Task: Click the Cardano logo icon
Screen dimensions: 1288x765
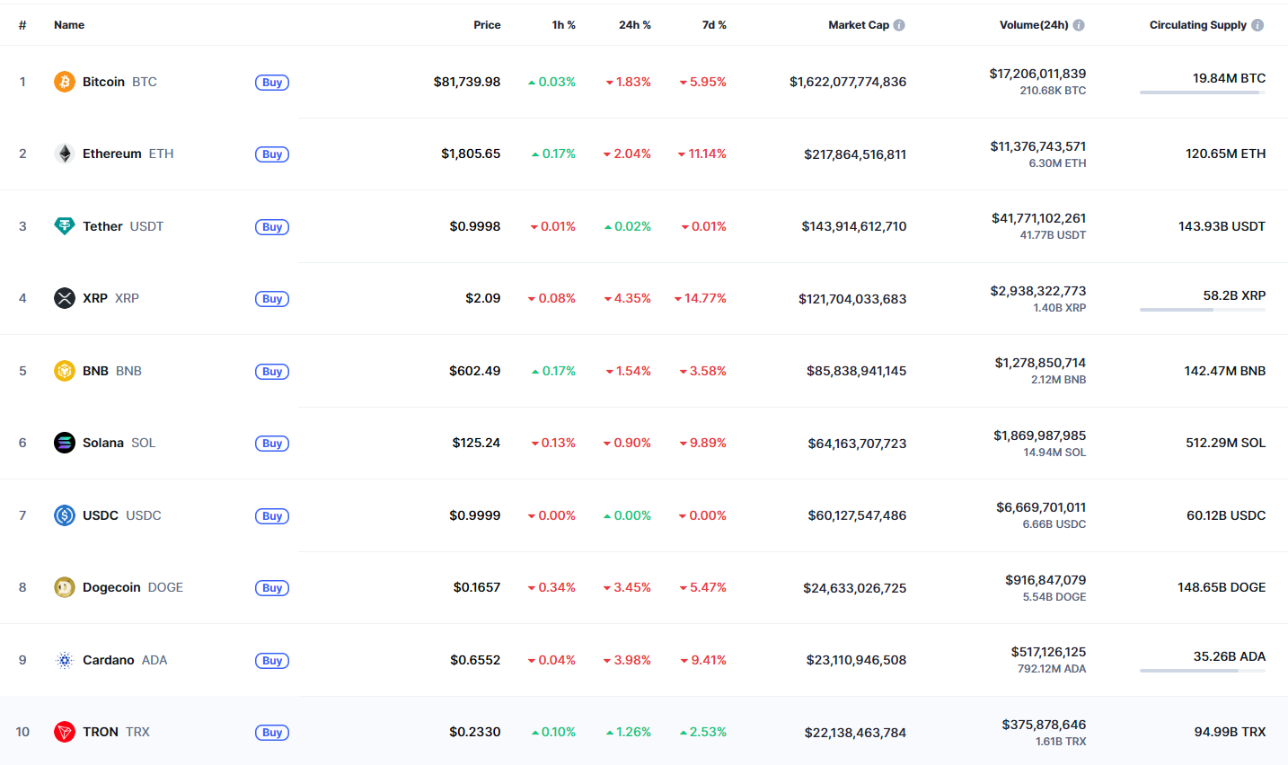Action: [65, 660]
